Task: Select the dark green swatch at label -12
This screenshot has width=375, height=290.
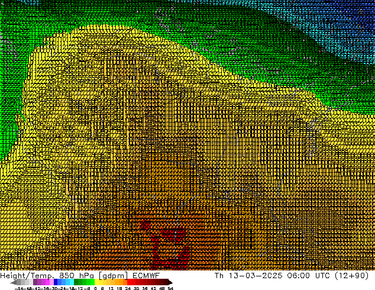Action: [x=76, y=282]
